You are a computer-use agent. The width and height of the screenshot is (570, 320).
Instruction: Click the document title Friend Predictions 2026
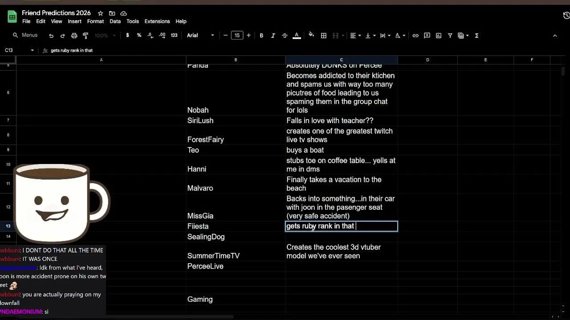coord(56,13)
